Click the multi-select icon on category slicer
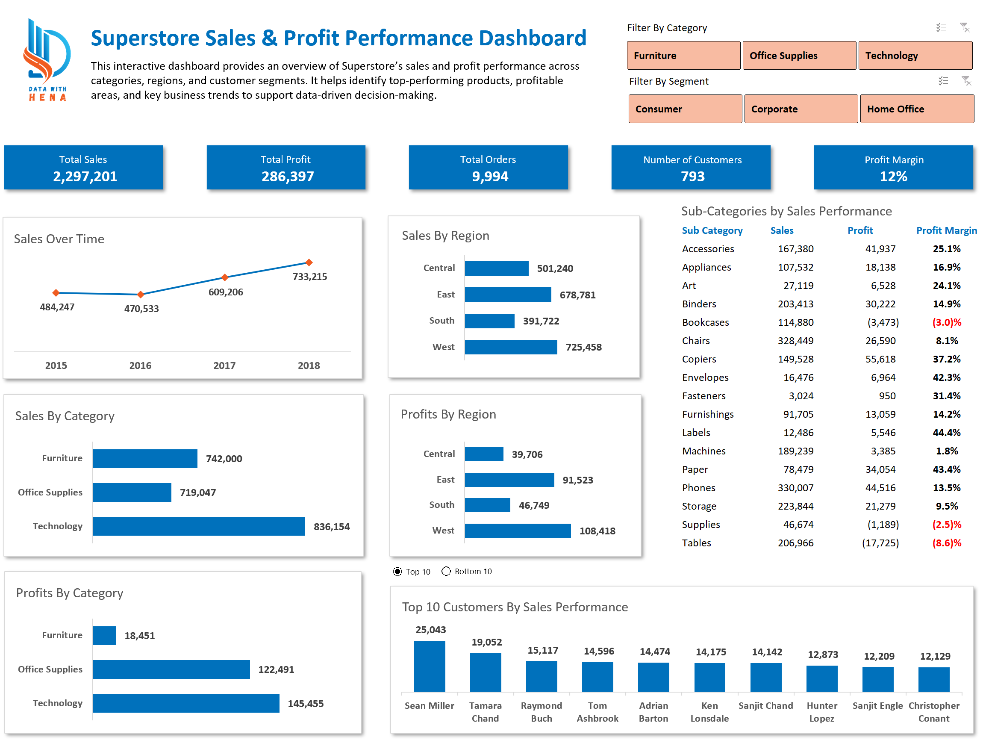This screenshot has width=986, height=746. click(941, 27)
